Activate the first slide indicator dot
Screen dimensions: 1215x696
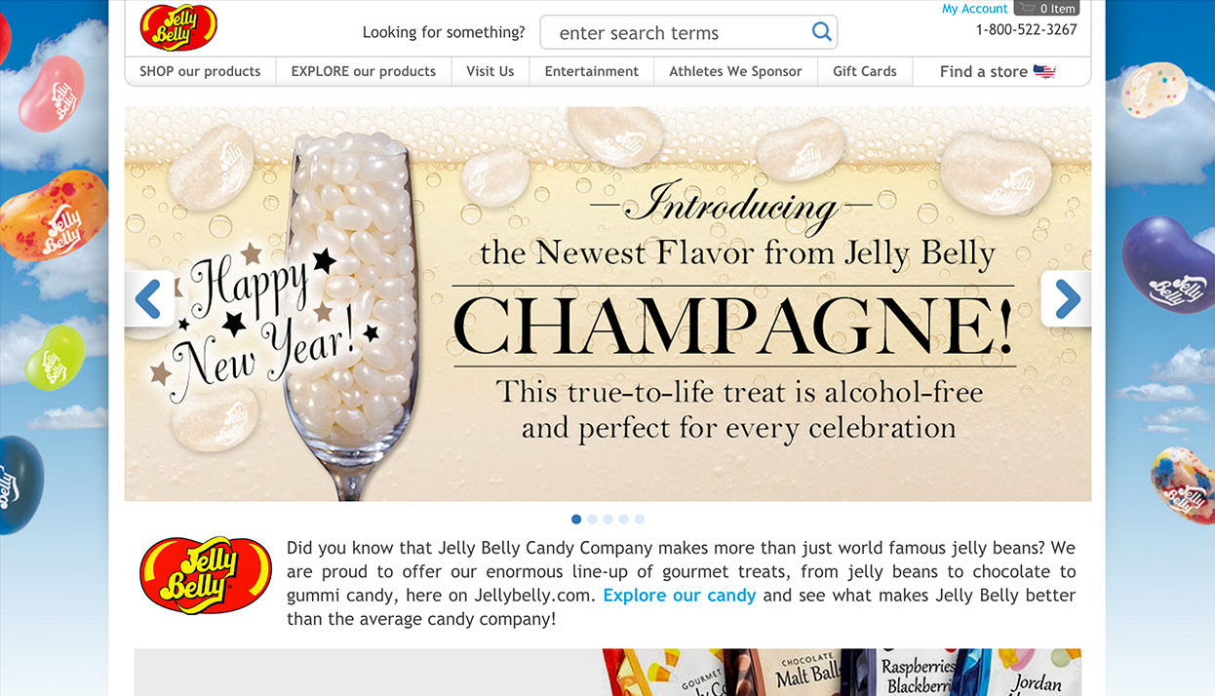pyautogui.click(x=576, y=519)
